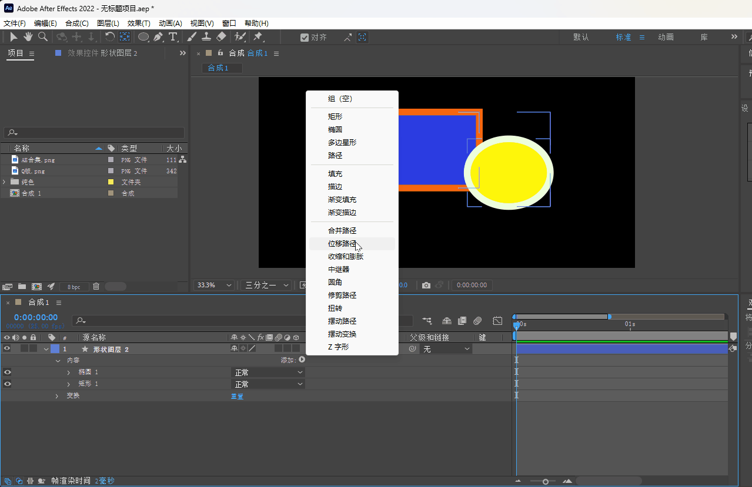Select the Ellipse shape tool
Image resolution: width=752 pixels, height=487 pixels.
(143, 37)
